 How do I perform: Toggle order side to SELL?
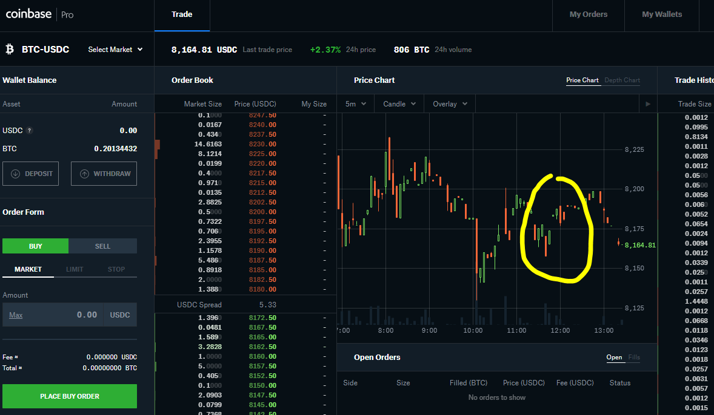[x=102, y=246]
